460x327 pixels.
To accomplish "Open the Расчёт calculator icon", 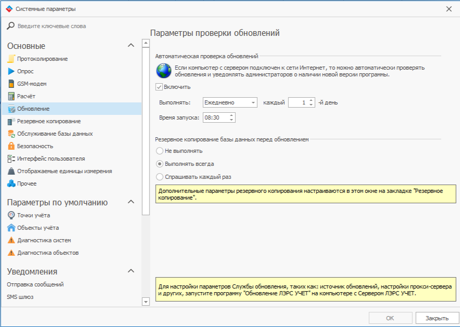I will coord(11,96).
